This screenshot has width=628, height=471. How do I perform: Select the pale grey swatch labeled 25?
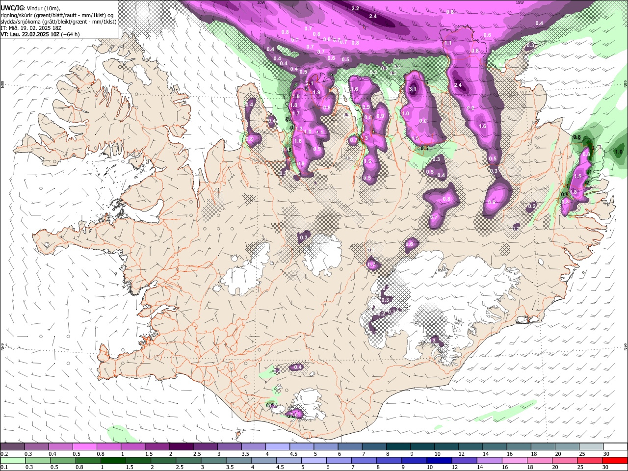(592, 447)
